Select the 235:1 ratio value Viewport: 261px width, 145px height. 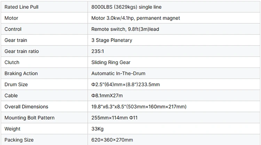coord(97,51)
